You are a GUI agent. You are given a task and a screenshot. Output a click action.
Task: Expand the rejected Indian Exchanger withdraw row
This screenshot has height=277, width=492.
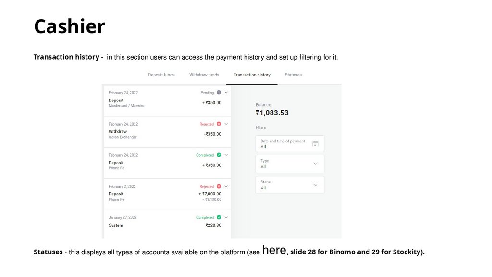click(226, 124)
